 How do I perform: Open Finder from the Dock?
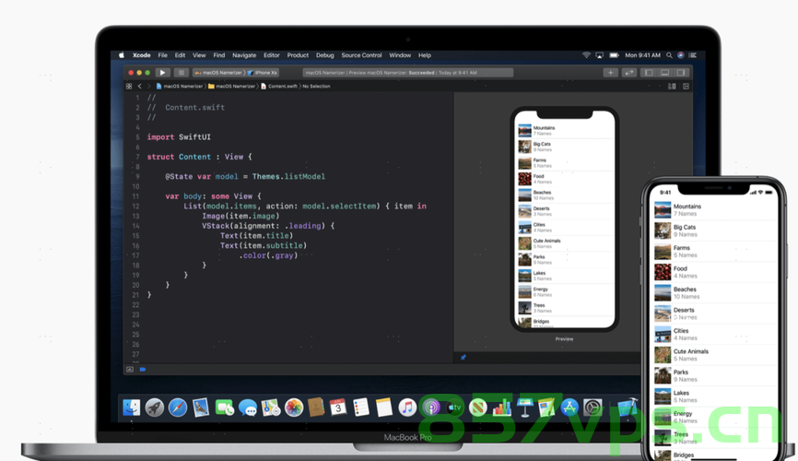(x=131, y=407)
